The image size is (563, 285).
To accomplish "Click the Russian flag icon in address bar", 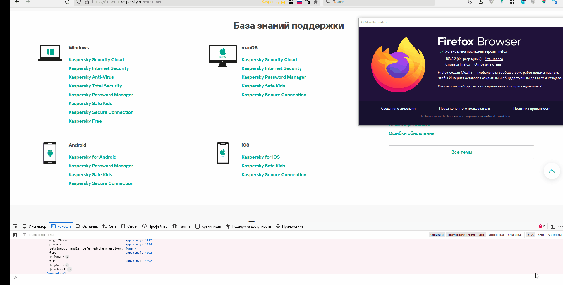I will (299, 2).
